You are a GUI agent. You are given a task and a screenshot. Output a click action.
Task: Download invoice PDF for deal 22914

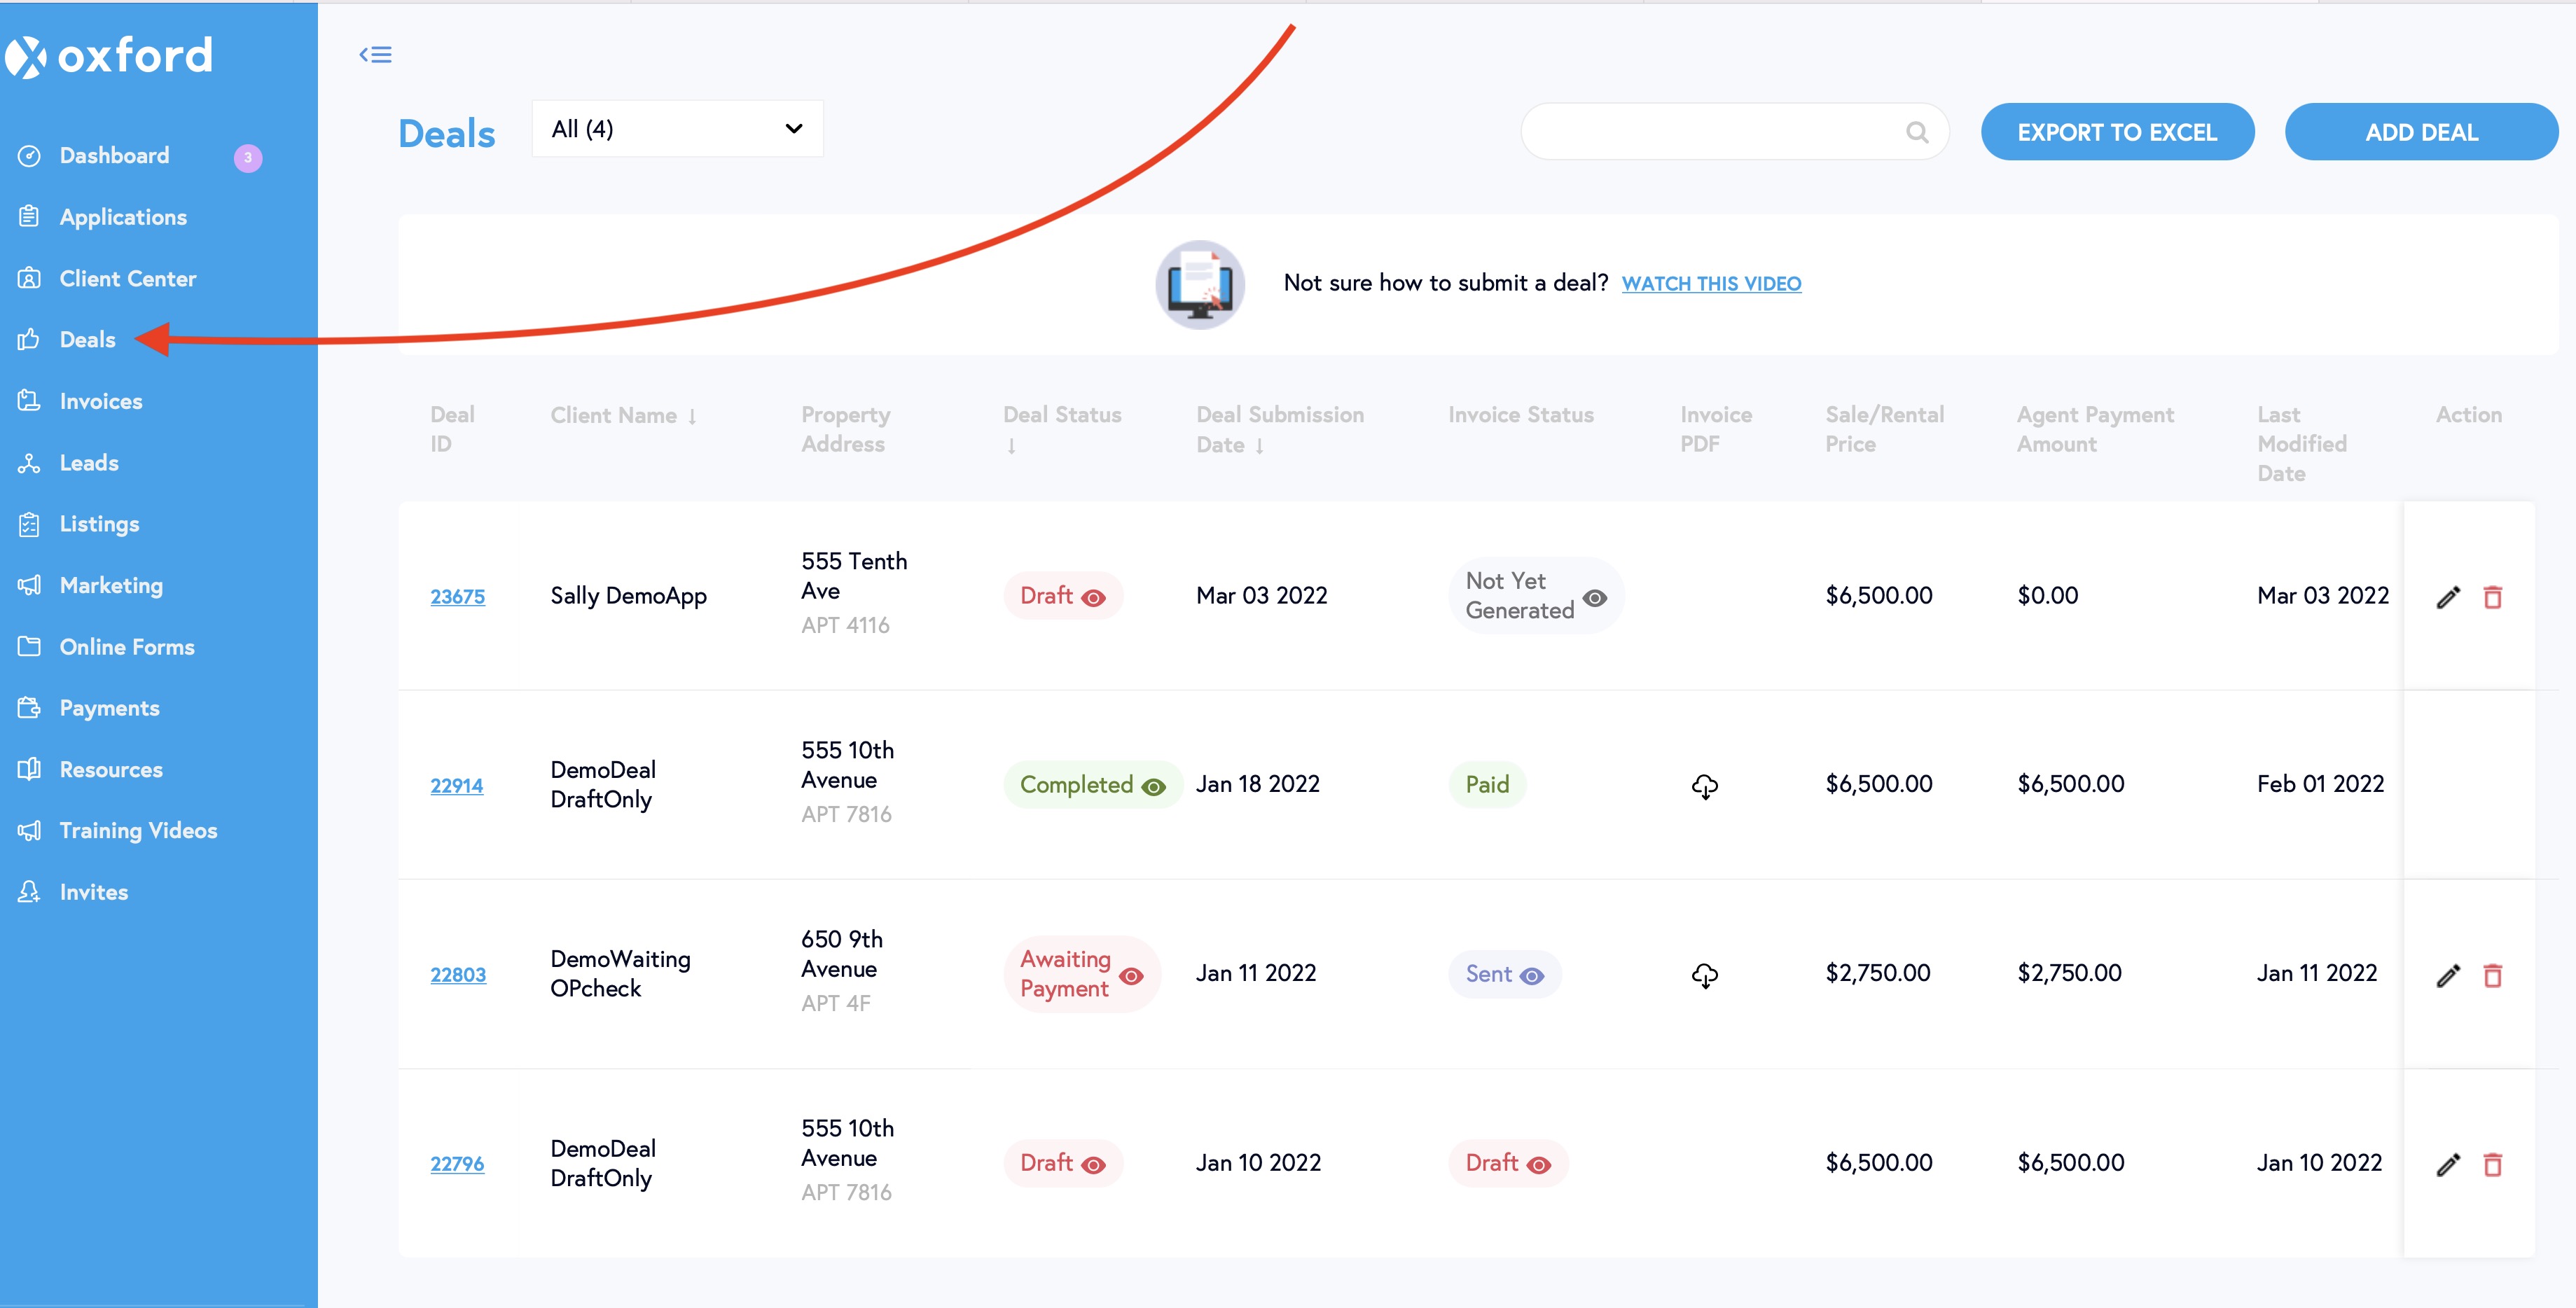click(1705, 786)
